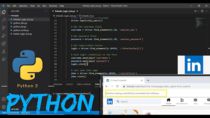Reload the LinkedIn page in Chrome
The width and height of the screenshot is (210, 118).
tap(117, 86)
